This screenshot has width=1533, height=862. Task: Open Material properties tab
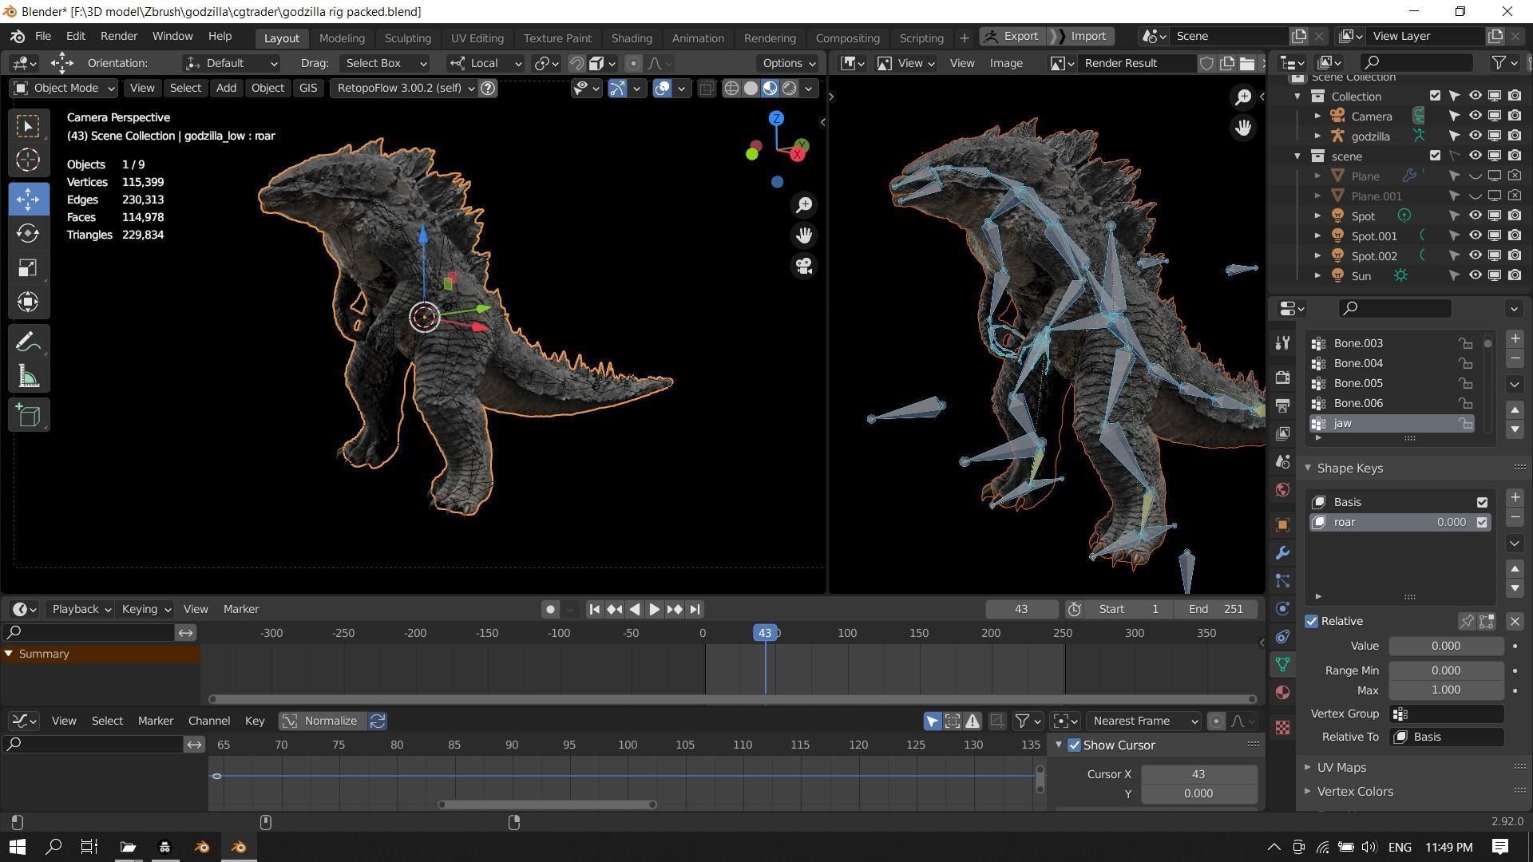(x=1282, y=692)
